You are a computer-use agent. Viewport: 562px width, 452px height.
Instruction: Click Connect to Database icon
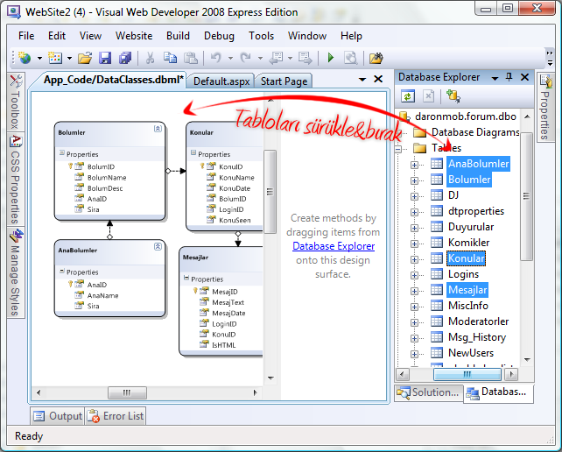[453, 96]
